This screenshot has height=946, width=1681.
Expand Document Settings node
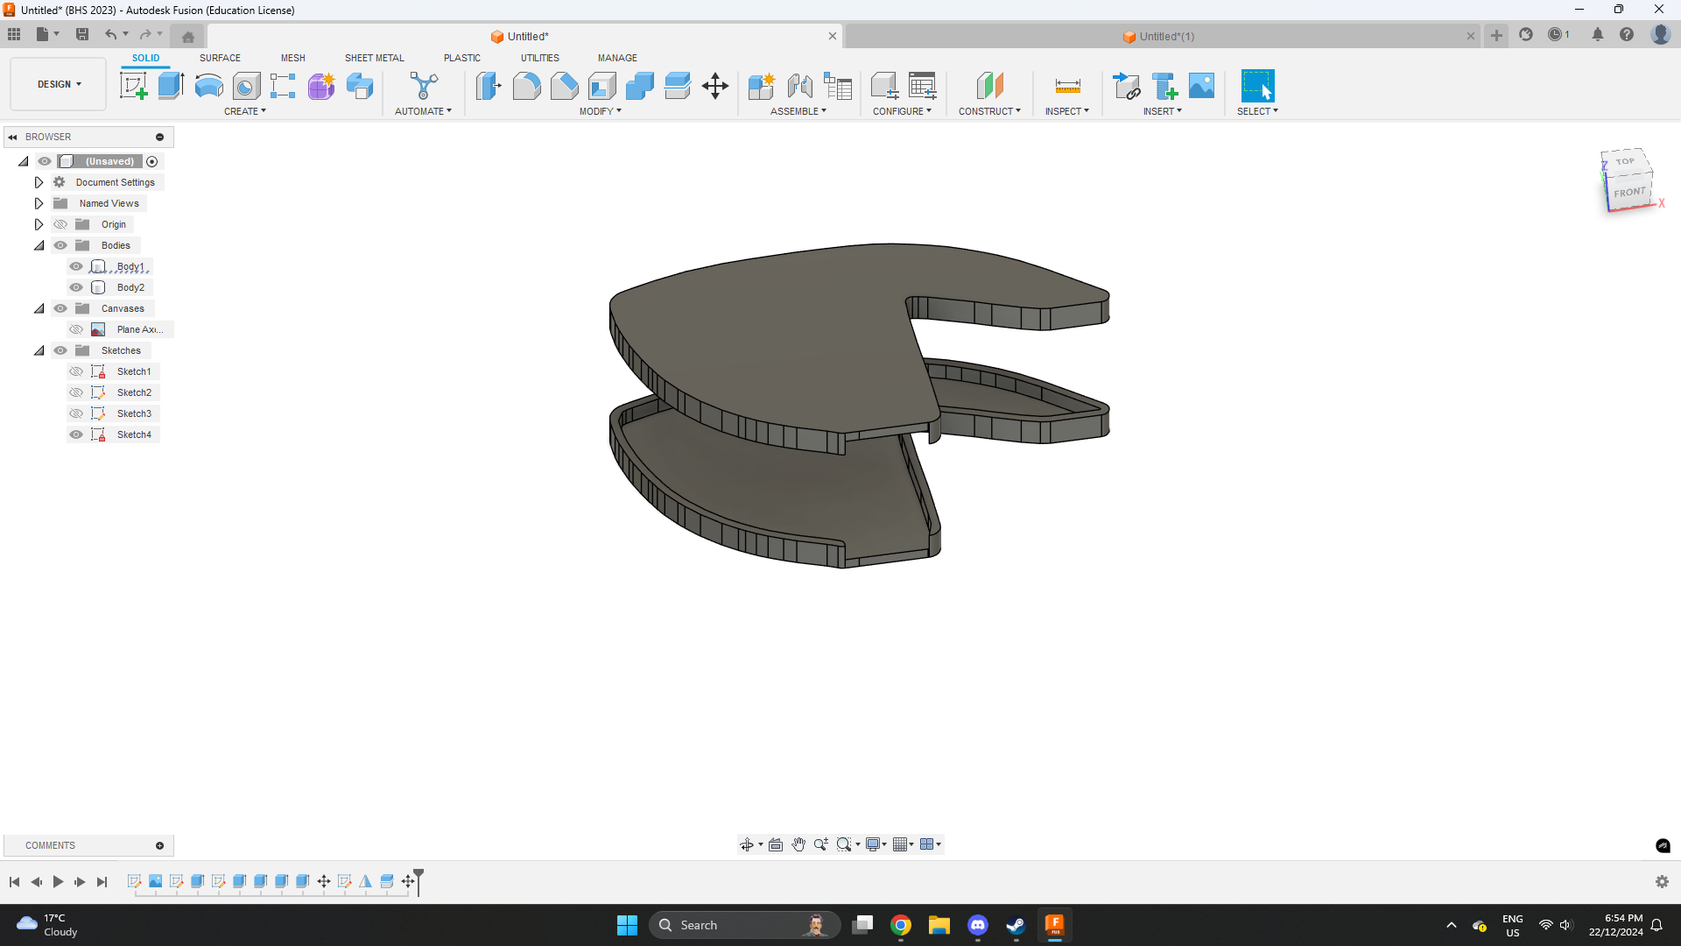(x=39, y=182)
